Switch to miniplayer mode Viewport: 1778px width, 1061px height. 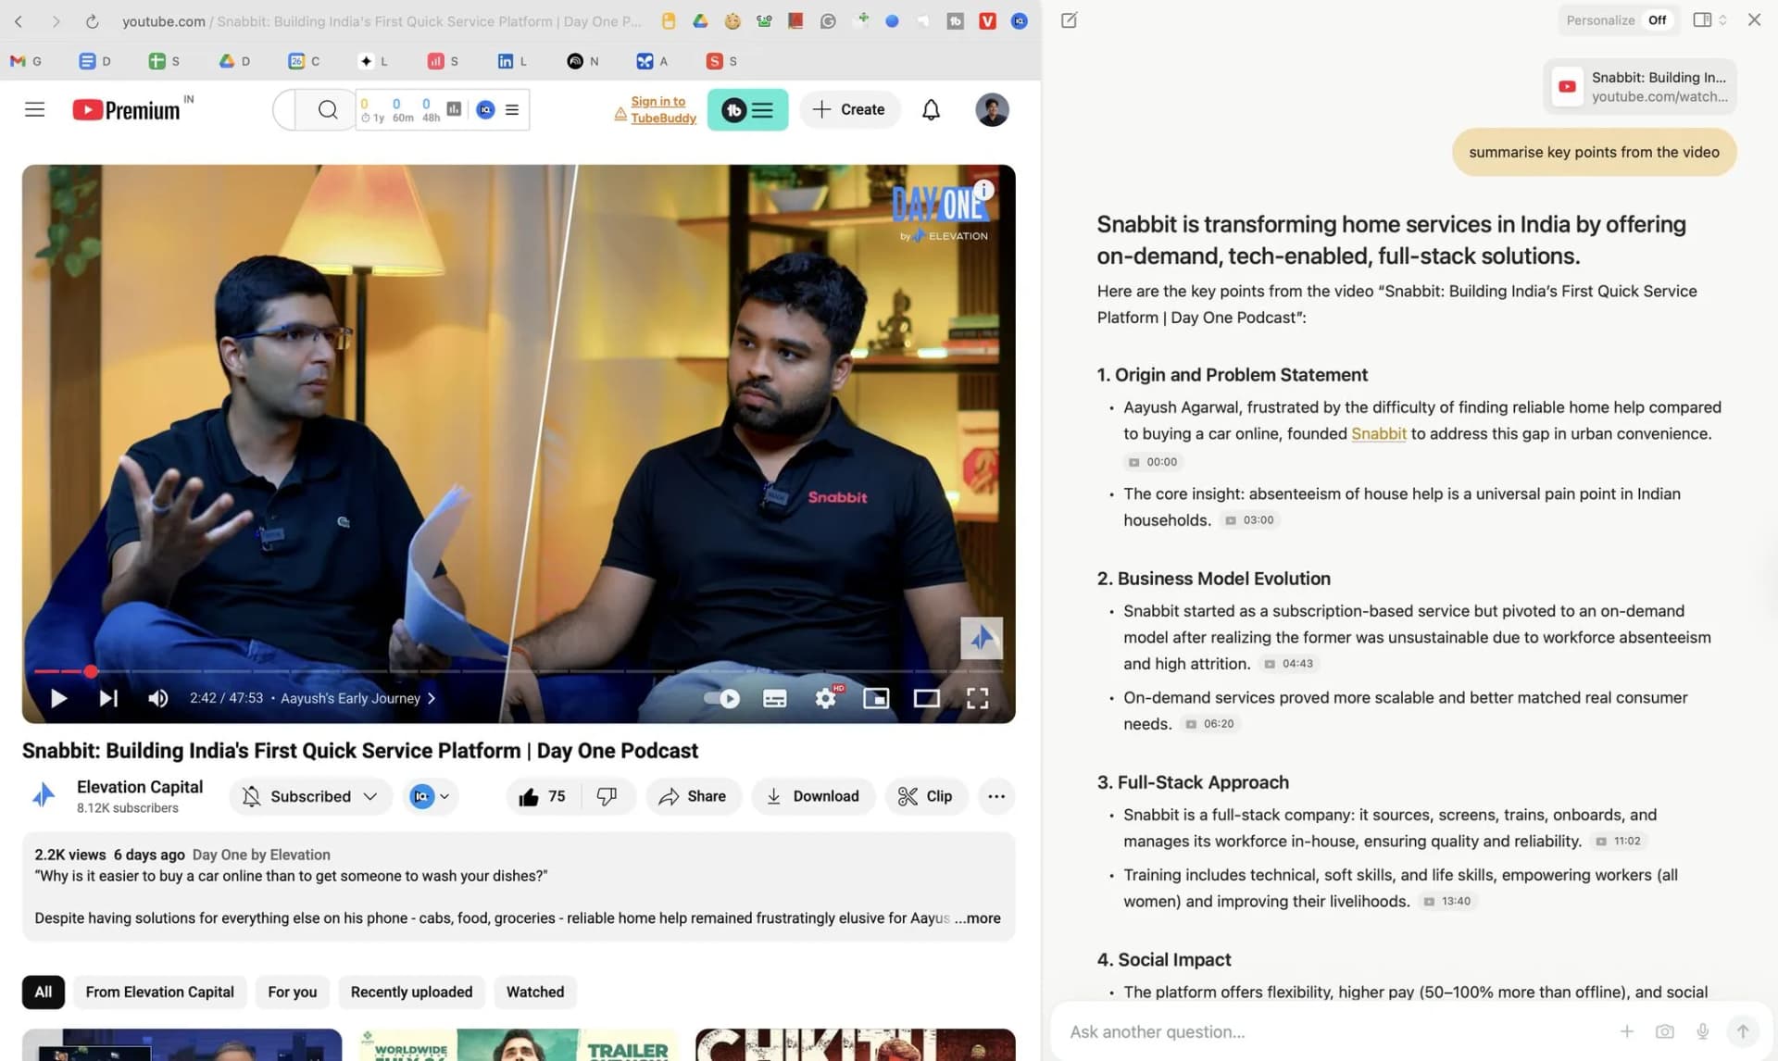[x=876, y=698]
